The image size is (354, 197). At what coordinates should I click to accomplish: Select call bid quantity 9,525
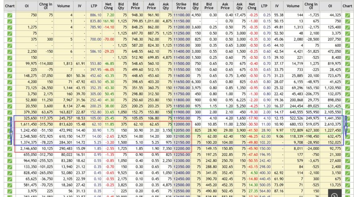[122, 173]
